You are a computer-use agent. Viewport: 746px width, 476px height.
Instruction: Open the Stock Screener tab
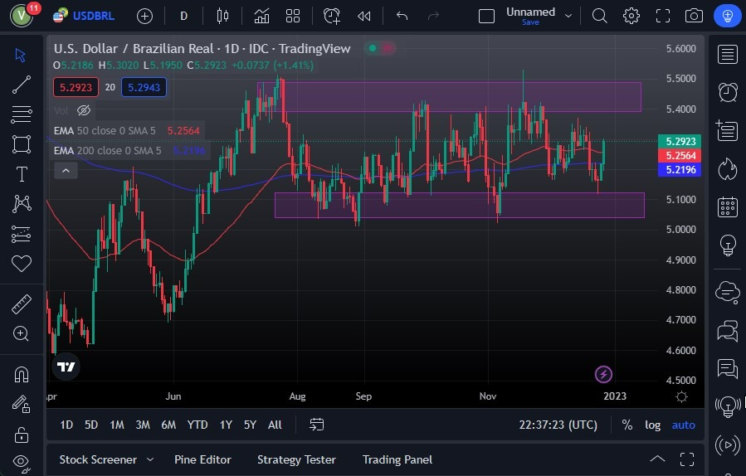98,459
